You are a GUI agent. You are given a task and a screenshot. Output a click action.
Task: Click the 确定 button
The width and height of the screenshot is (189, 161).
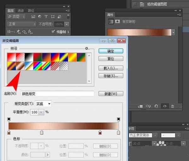coord(111,51)
